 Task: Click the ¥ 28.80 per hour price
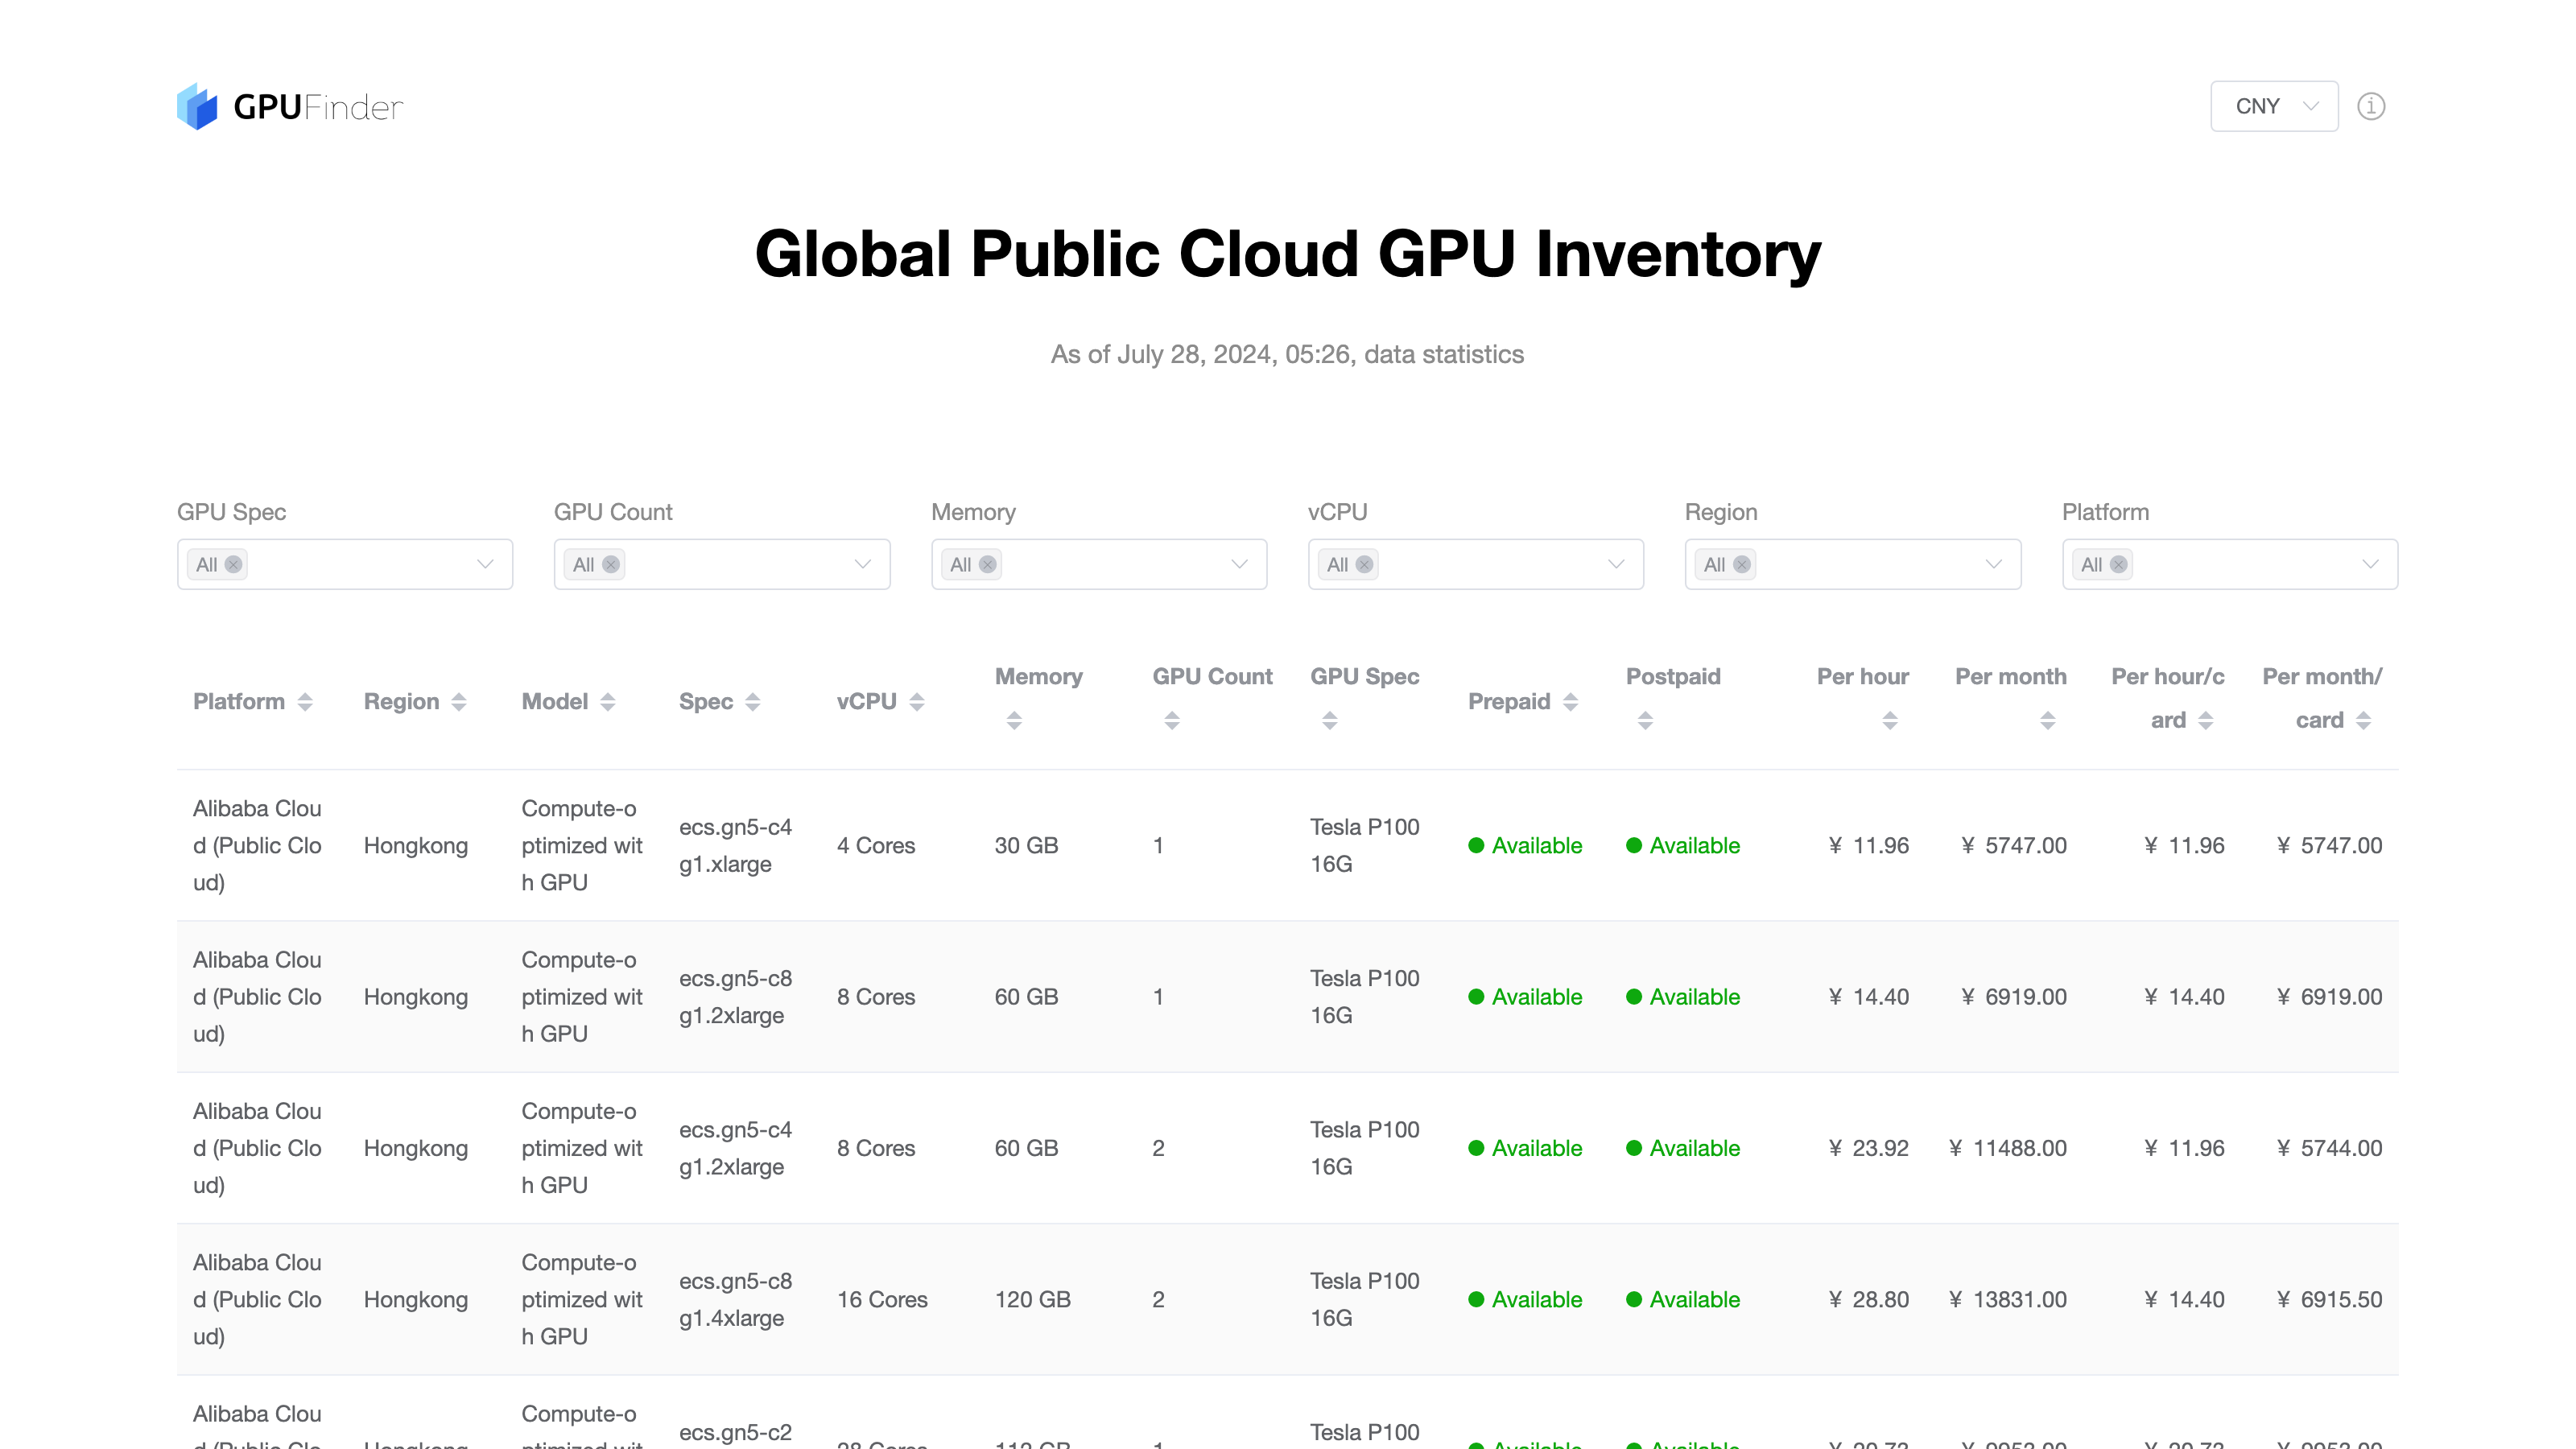1868,1299
